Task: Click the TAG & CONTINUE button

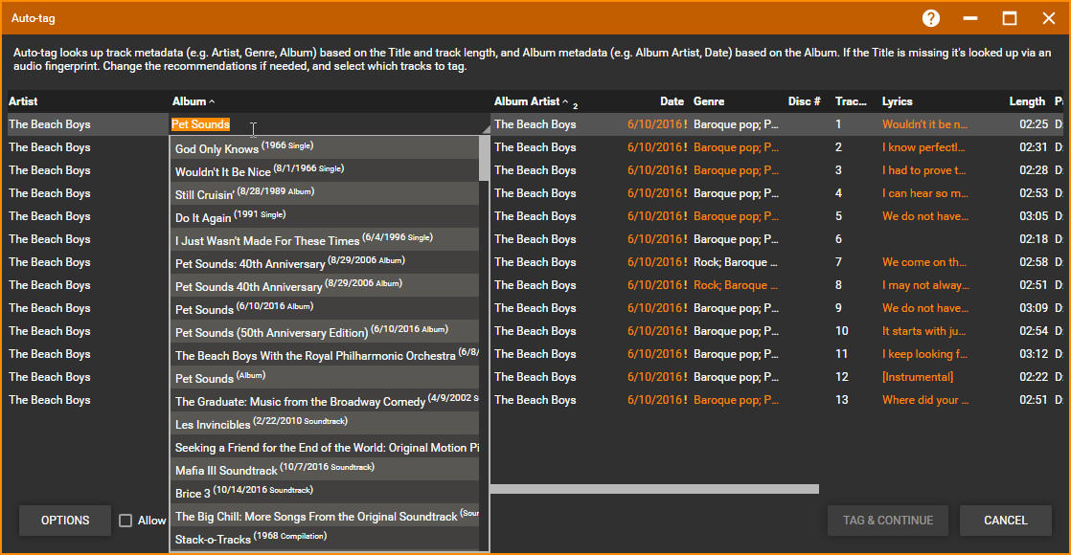Action: 888,521
